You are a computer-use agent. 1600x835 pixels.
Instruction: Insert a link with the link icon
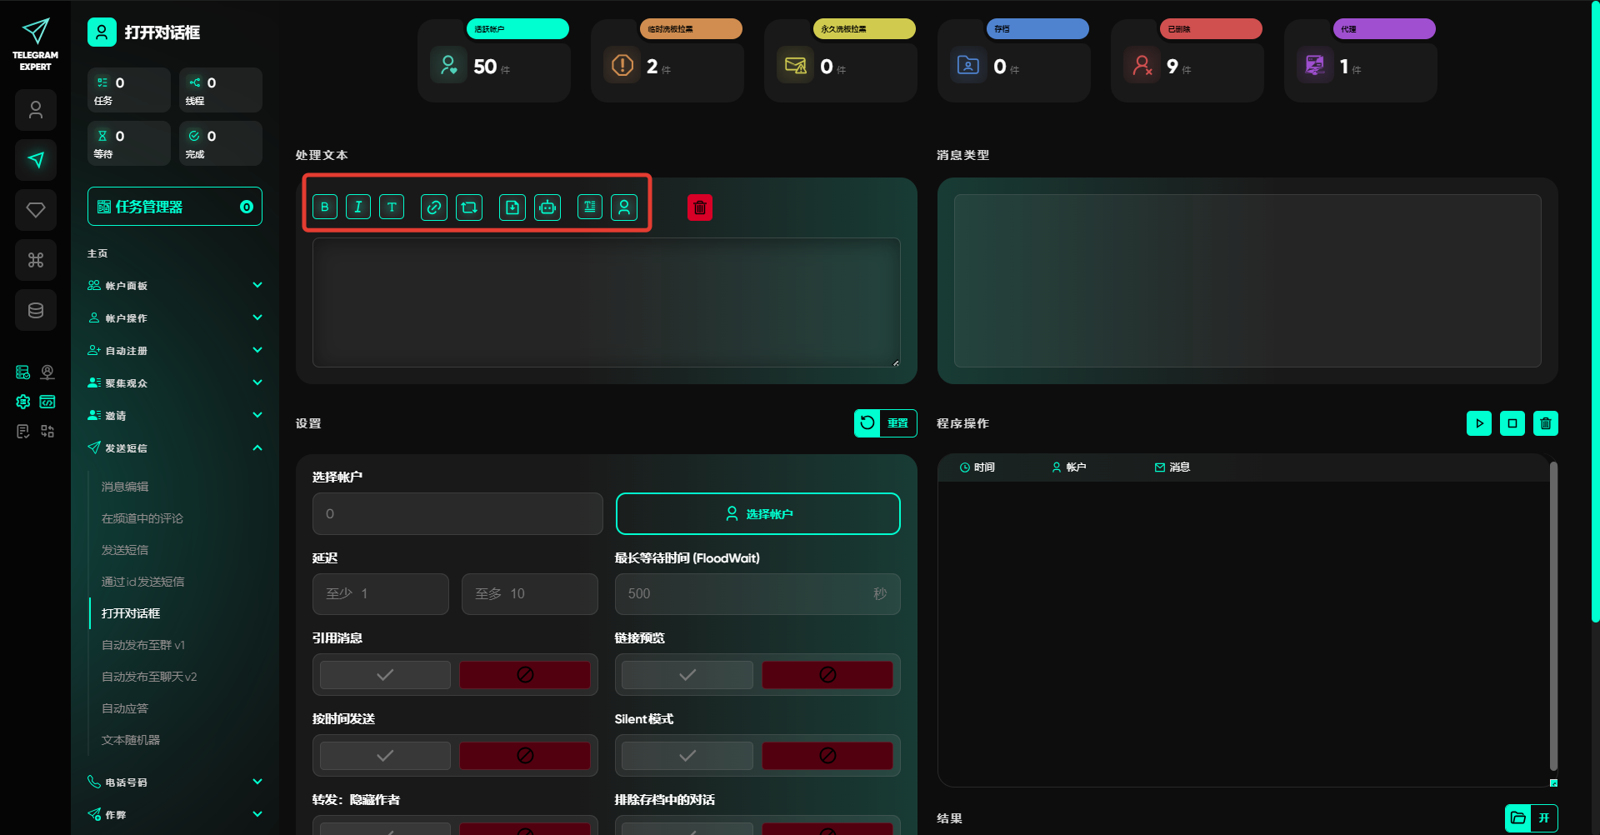[433, 207]
